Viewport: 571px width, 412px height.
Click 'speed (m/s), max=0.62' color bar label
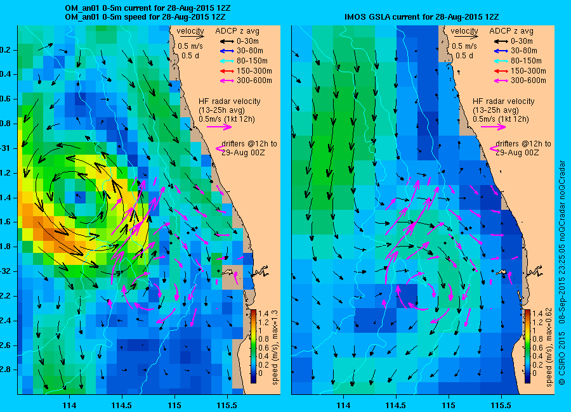click(x=549, y=347)
